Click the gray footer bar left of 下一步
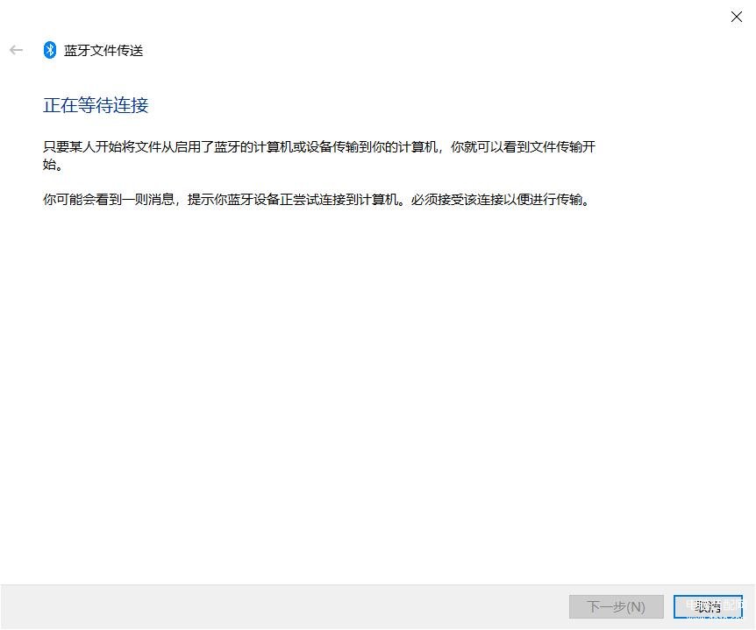The image size is (756, 630). click(284, 606)
